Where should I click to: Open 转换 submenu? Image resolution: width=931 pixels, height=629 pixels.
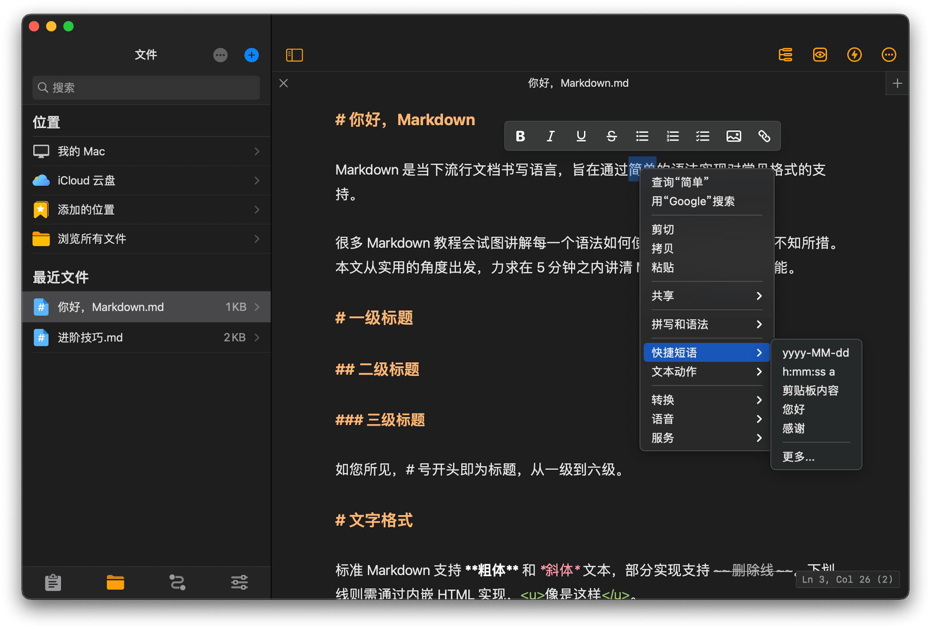click(707, 400)
